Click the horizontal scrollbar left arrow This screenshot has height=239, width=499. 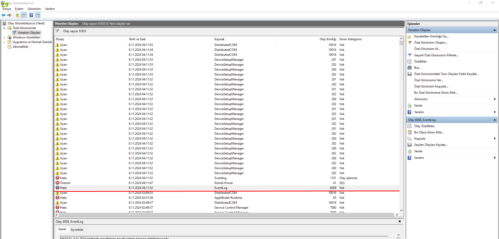click(x=56, y=215)
